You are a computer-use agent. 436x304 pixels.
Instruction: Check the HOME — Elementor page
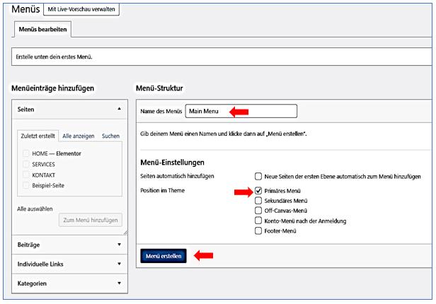coord(27,153)
